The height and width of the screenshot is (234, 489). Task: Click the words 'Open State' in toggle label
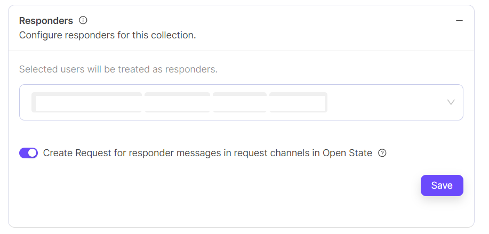[x=347, y=153]
